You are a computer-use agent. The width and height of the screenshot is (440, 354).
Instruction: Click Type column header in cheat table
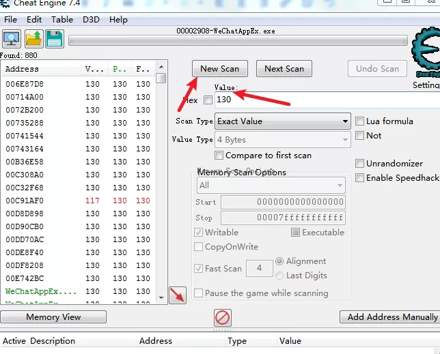point(251,341)
